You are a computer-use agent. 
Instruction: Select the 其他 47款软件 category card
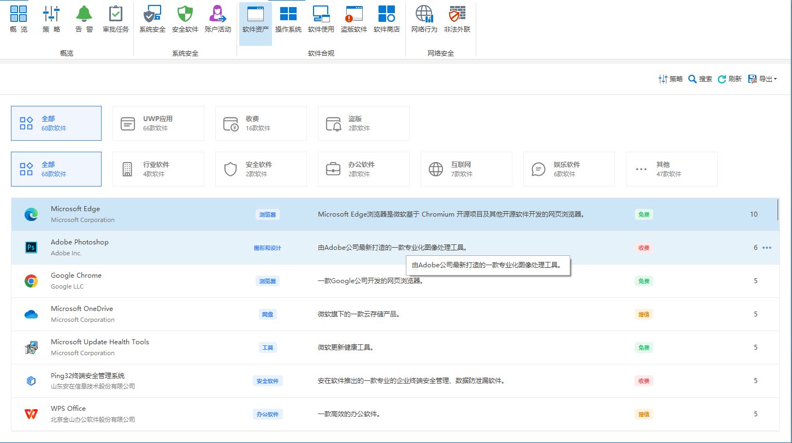pos(672,169)
